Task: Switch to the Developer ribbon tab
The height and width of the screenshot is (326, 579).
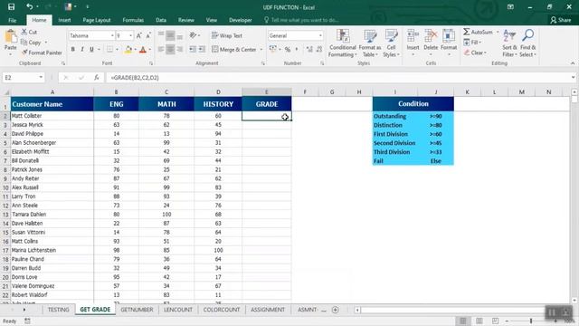Action: (241, 20)
